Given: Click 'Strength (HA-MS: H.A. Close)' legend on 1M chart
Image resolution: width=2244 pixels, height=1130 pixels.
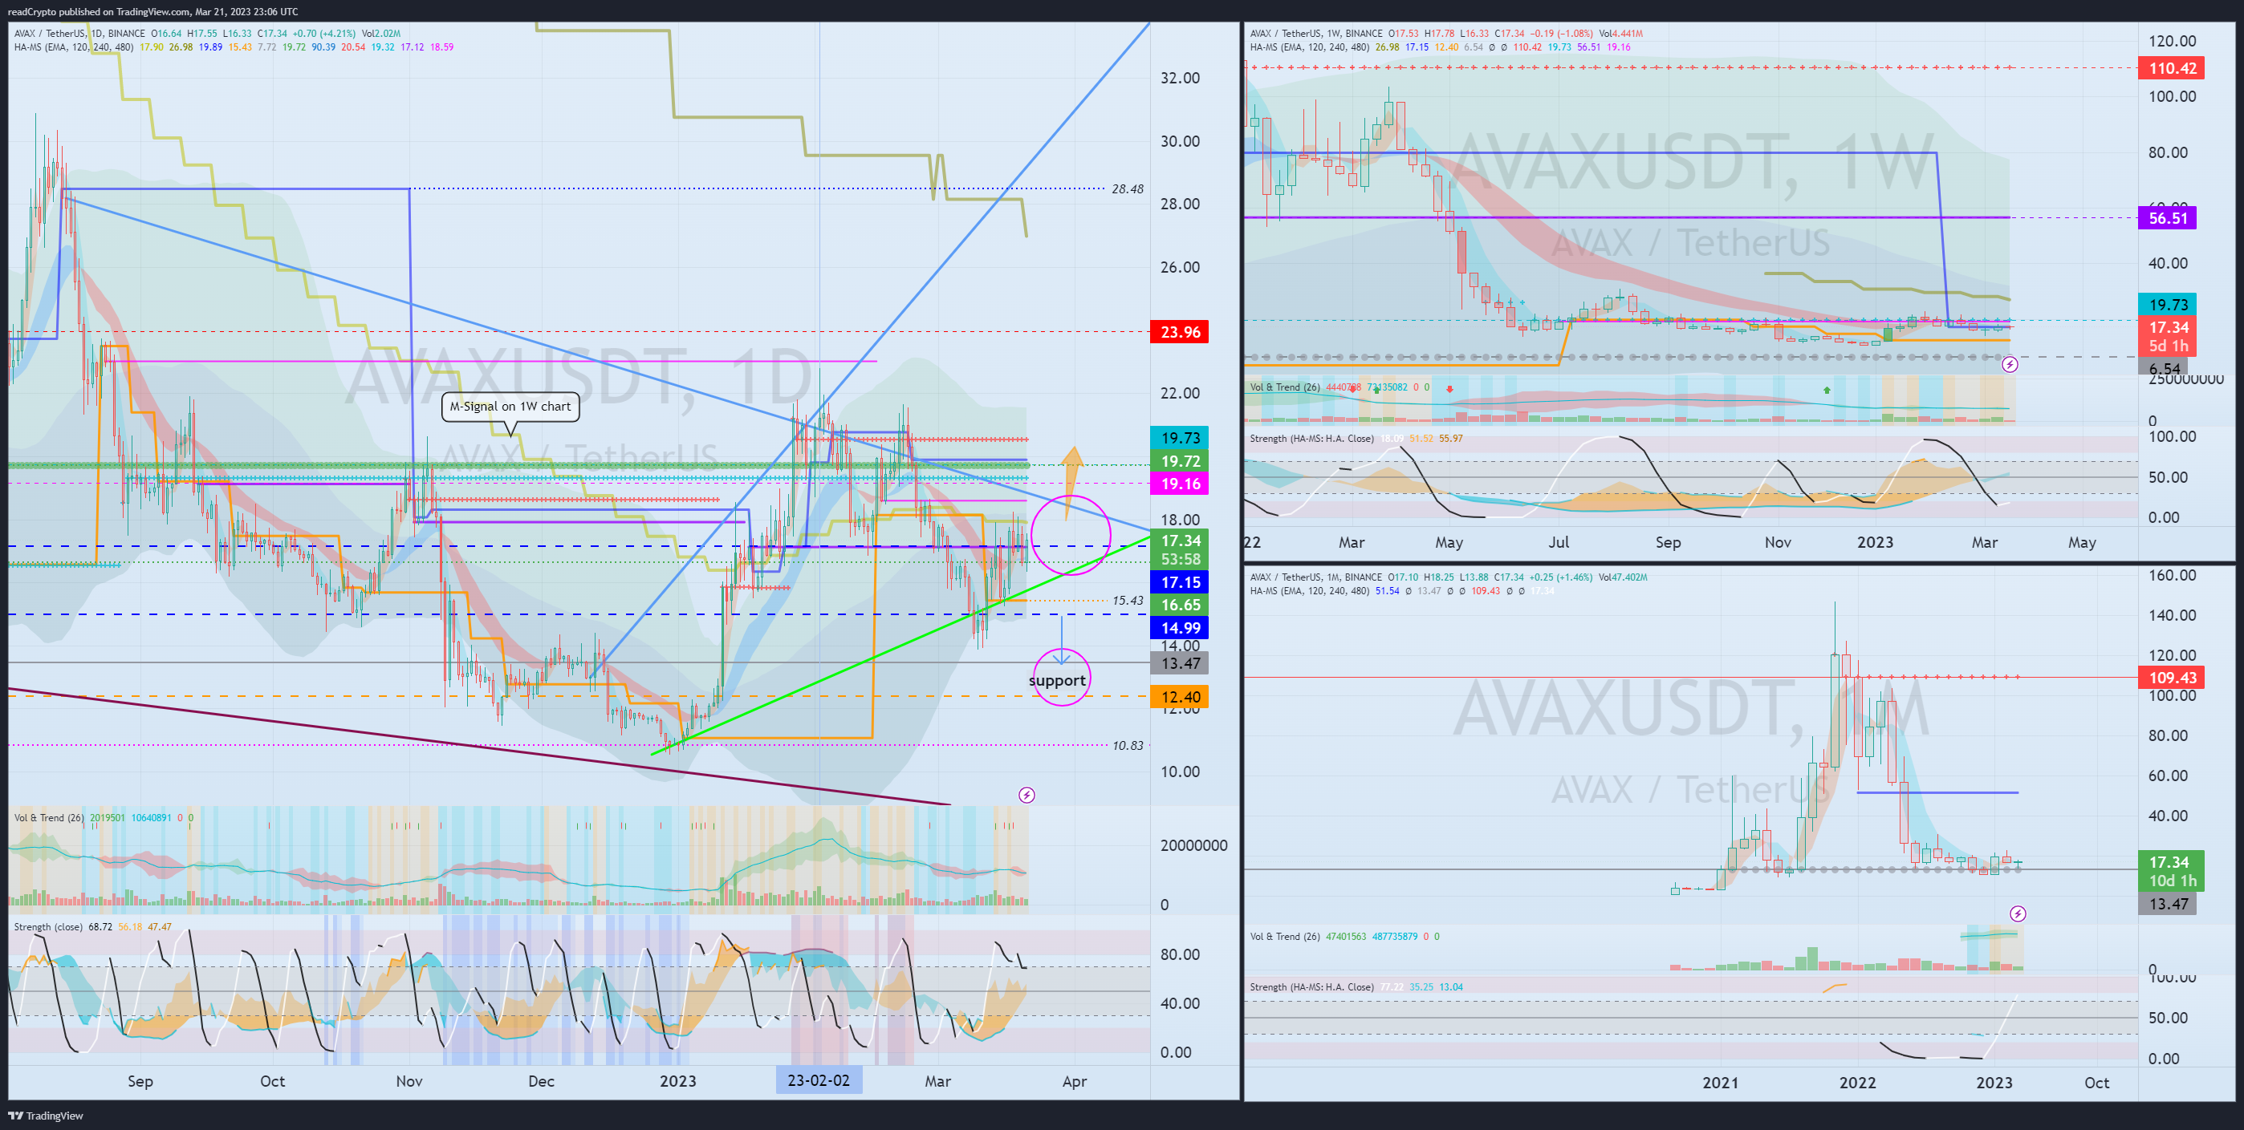Looking at the screenshot, I should click(x=1311, y=987).
